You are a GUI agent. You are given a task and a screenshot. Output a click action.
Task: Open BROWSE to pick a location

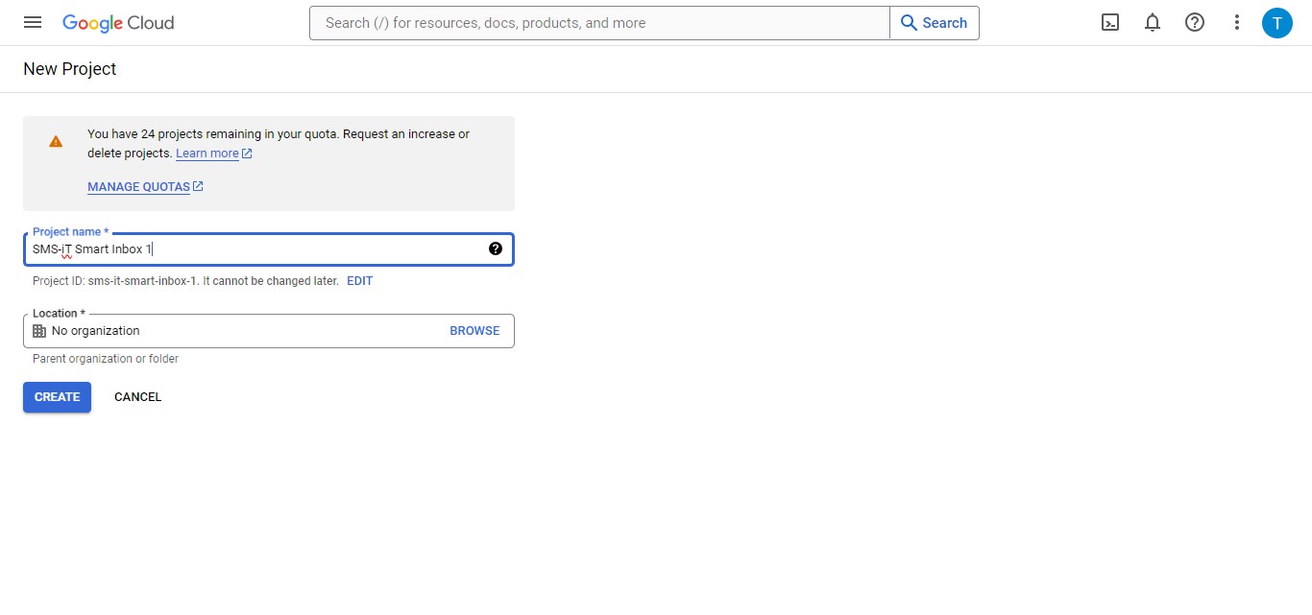[474, 330]
